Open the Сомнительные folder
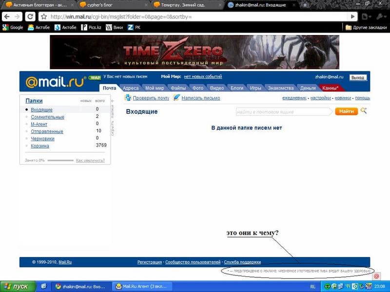 click(x=47, y=117)
